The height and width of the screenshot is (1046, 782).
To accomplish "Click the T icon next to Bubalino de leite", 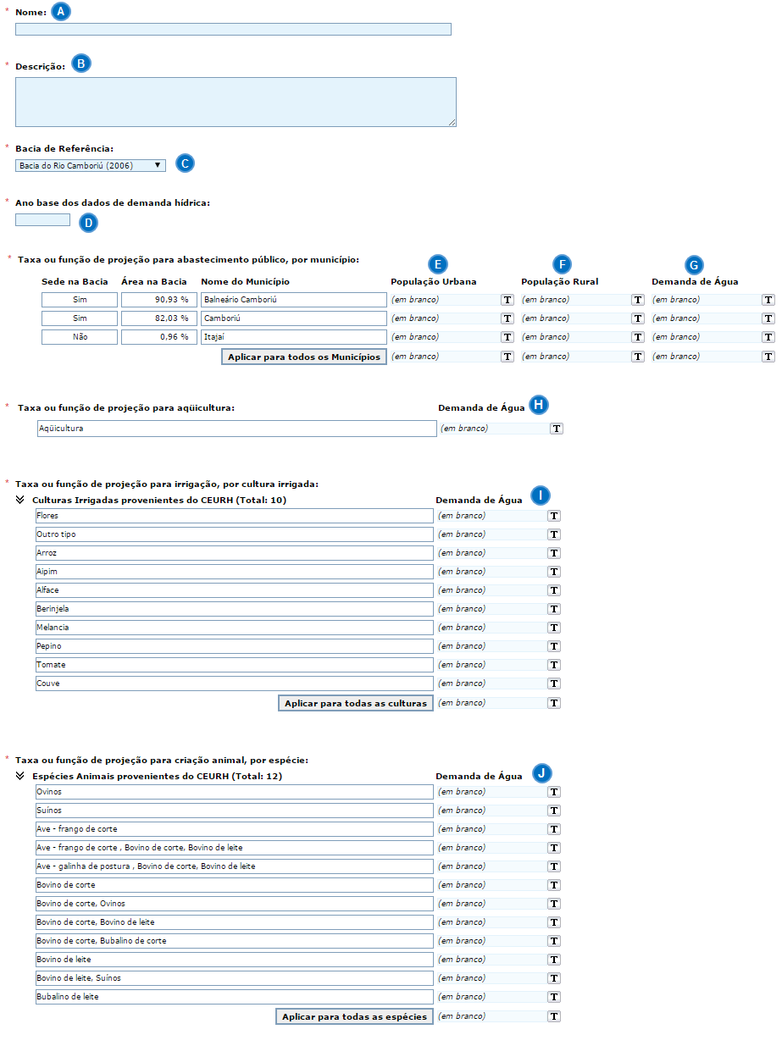I will pos(554,997).
